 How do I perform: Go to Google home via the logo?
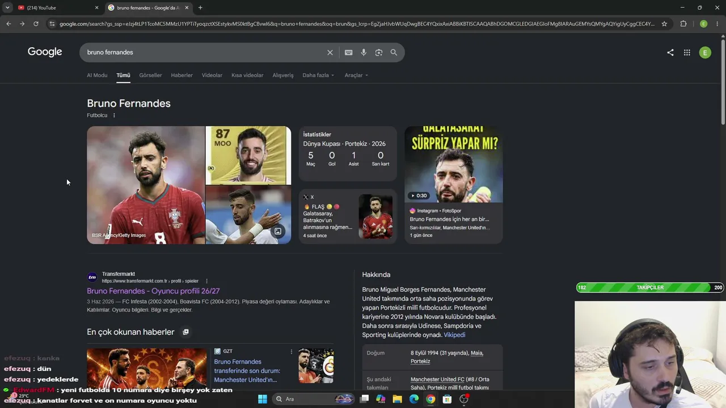[x=45, y=52]
